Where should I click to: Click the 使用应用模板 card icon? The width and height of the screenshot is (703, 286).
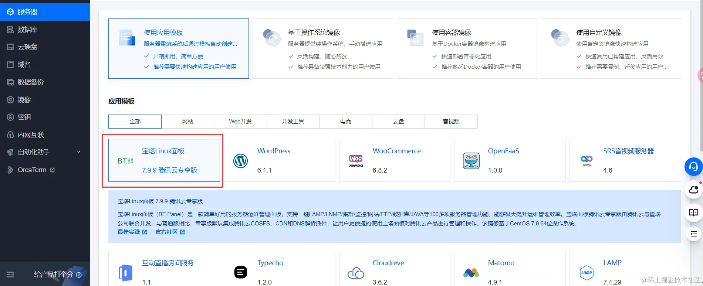click(x=127, y=38)
